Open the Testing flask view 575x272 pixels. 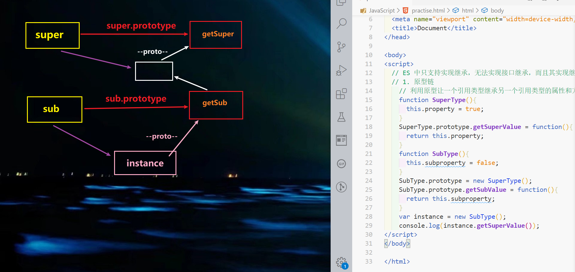tap(341, 117)
